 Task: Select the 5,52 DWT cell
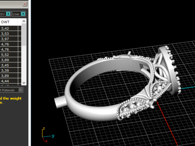click(x=9, y=55)
